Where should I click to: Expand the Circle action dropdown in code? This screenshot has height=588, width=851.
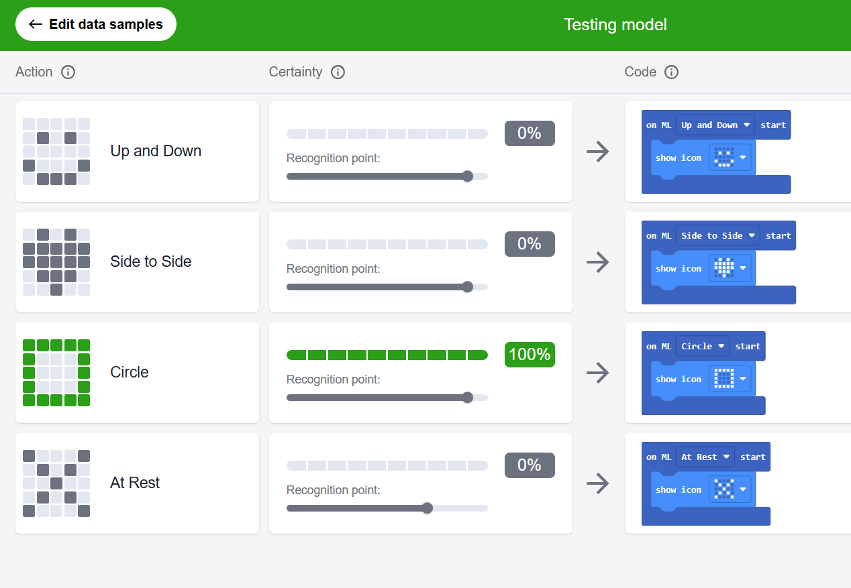[702, 347]
